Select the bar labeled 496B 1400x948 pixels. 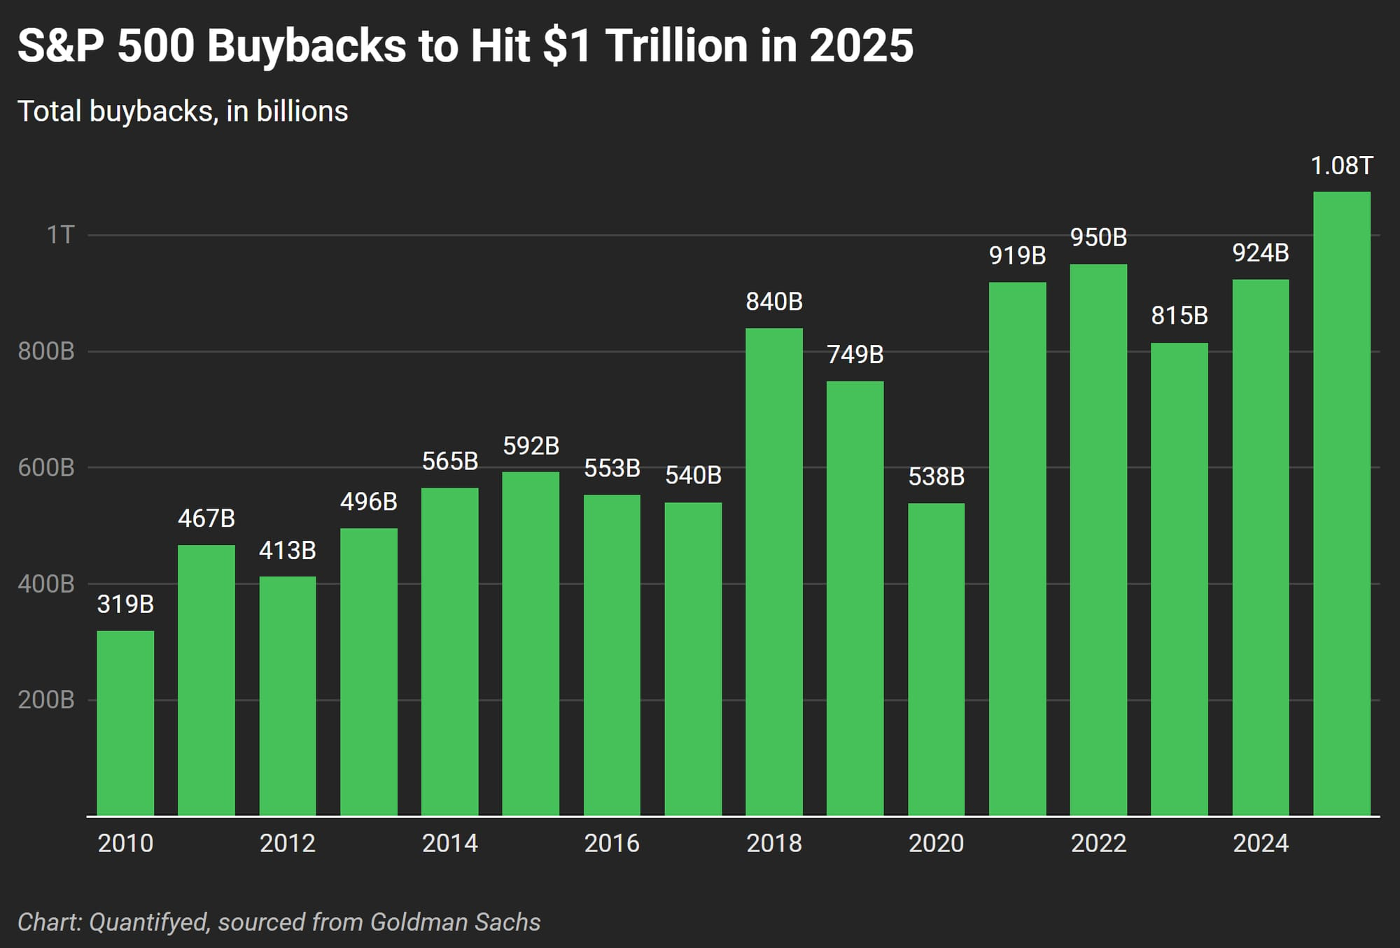pos(369,672)
